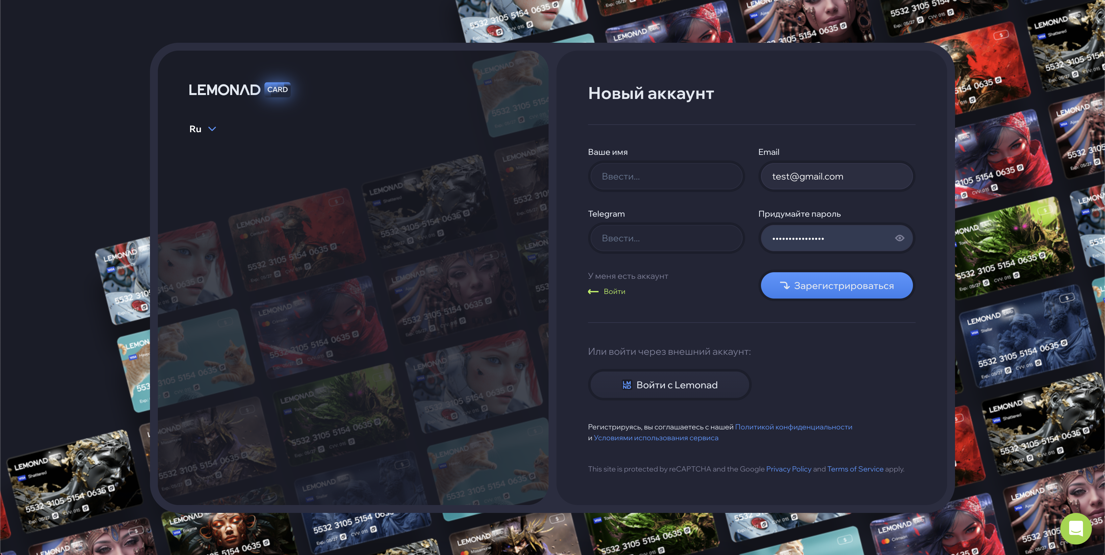Click the password field

pos(823,238)
